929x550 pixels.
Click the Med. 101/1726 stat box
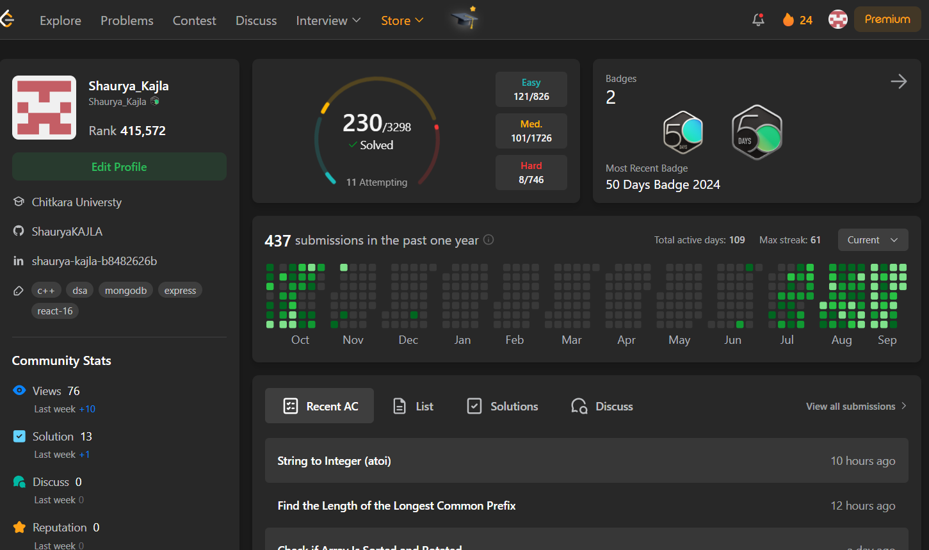coord(531,131)
